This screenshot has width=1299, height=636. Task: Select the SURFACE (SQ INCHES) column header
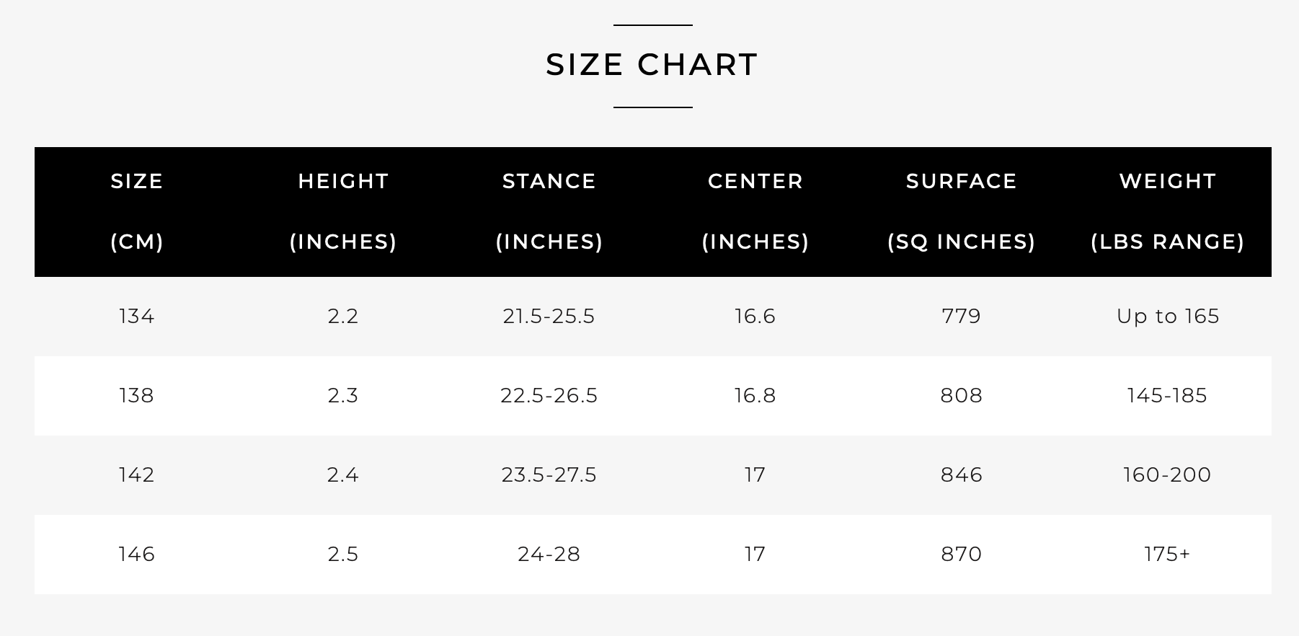(x=962, y=211)
